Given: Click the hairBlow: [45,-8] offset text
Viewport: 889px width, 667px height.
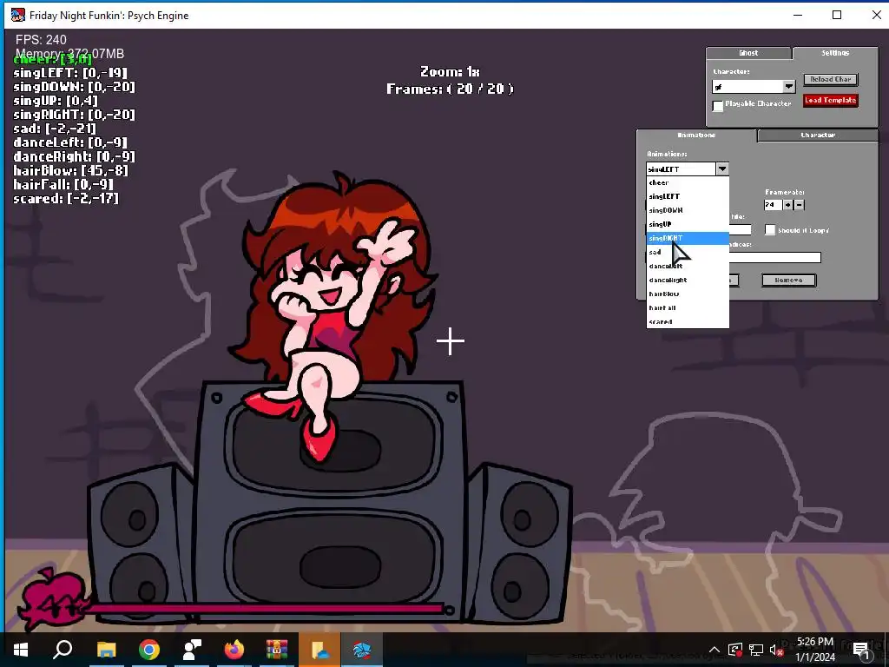Looking at the screenshot, I should 70,170.
